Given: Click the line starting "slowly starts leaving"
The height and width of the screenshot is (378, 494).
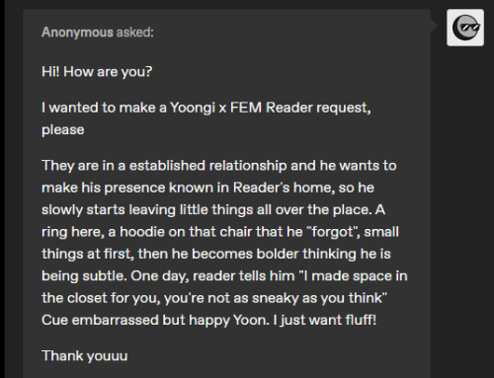Looking at the screenshot, I should (213, 209).
